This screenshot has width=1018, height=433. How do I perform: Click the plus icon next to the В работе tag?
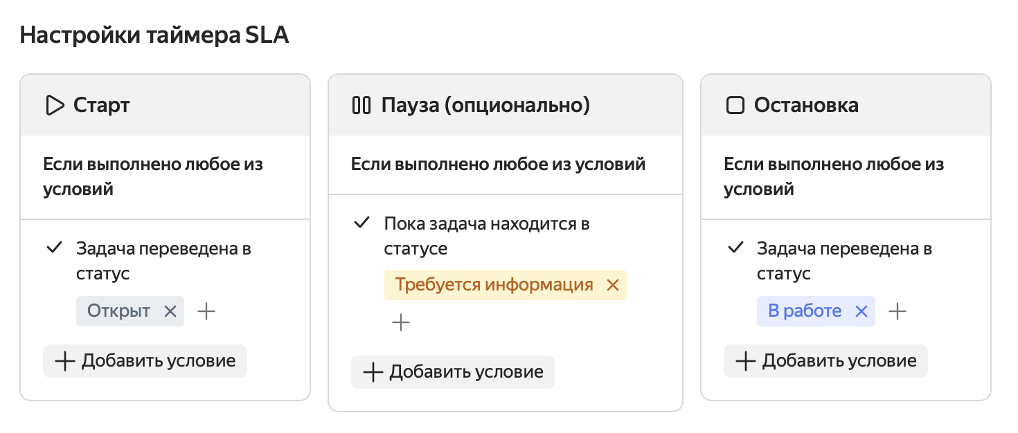coord(897,311)
